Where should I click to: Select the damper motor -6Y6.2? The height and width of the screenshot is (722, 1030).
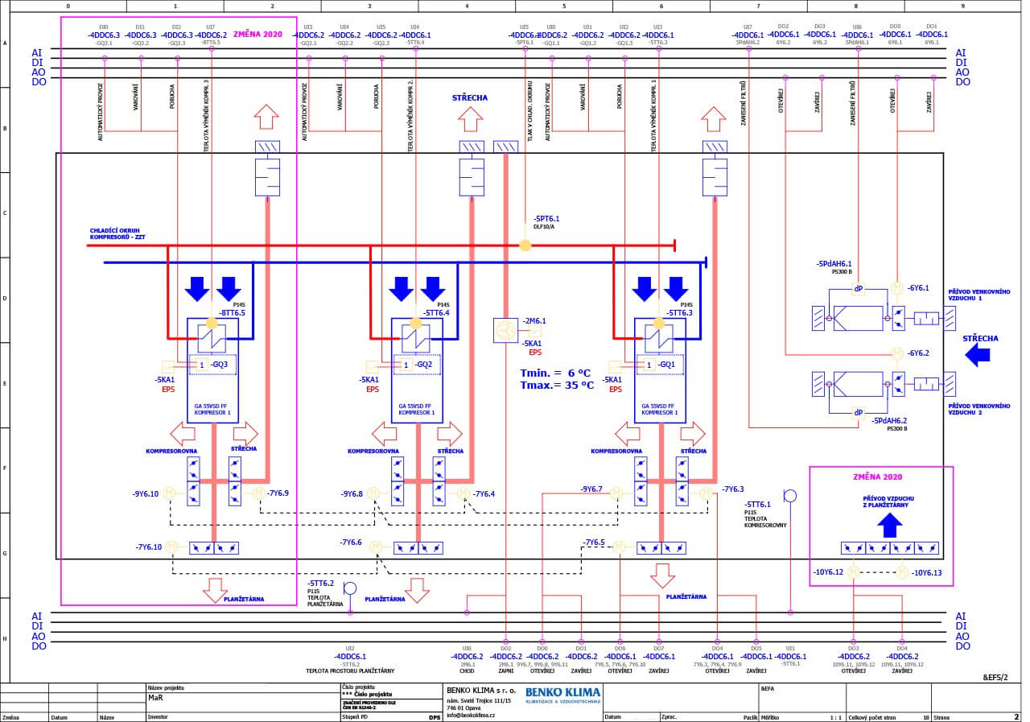click(897, 353)
